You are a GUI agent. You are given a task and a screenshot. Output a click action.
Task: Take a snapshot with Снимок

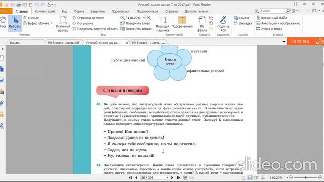click(31, 18)
